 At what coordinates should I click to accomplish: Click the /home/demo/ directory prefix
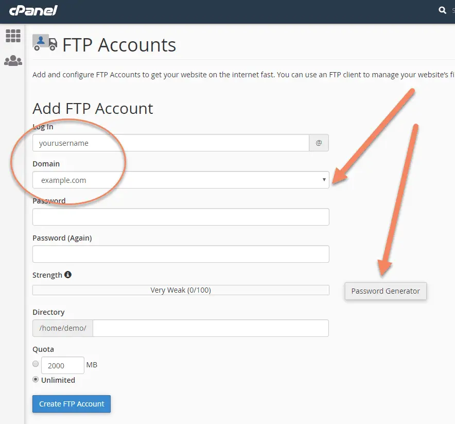[63, 328]
